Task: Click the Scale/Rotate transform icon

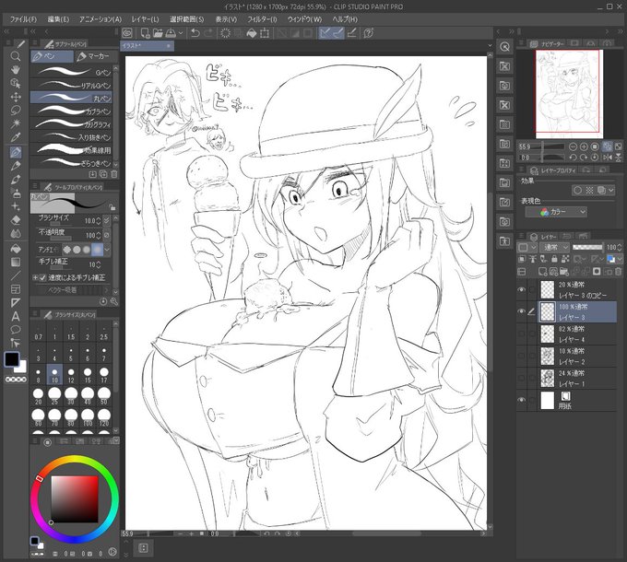Action: coord(265,33)
